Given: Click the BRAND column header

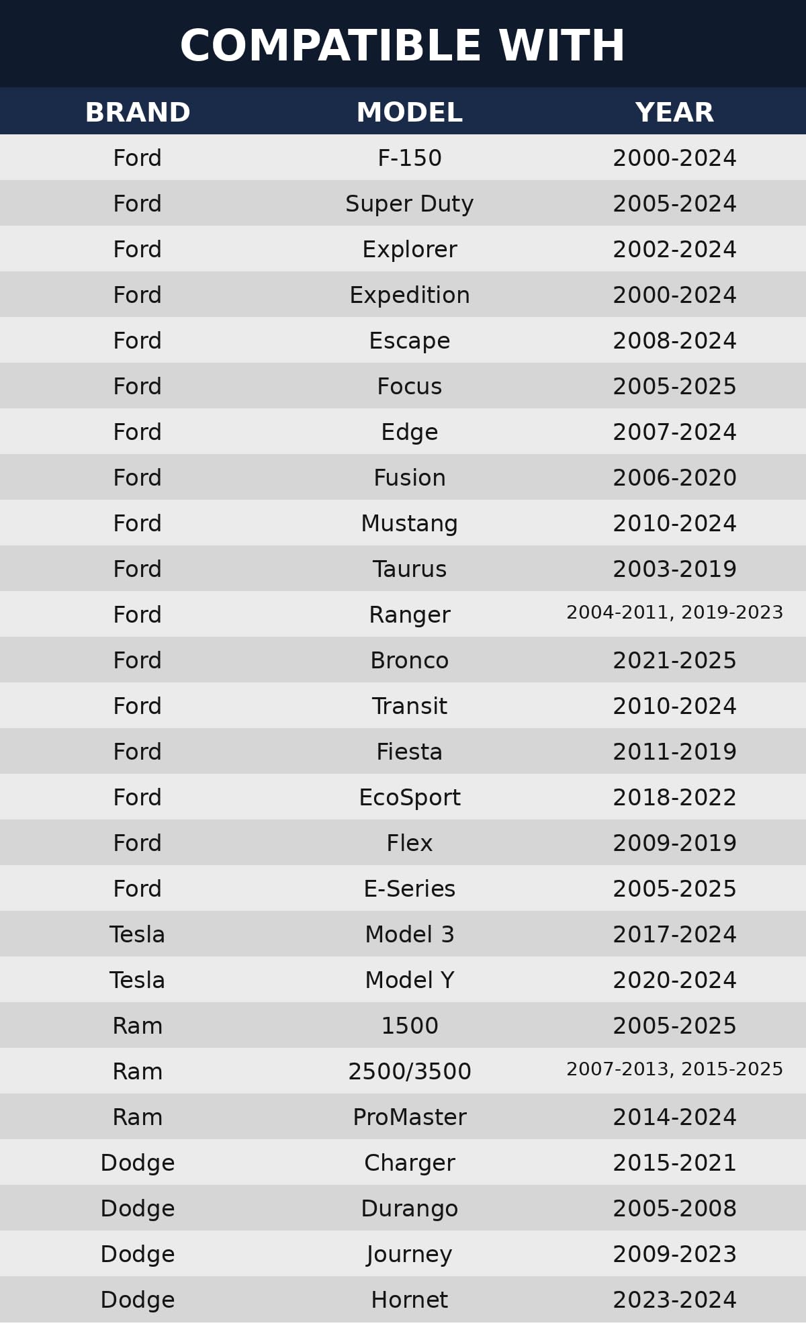Looking at the screenshot, I should 138,113.
